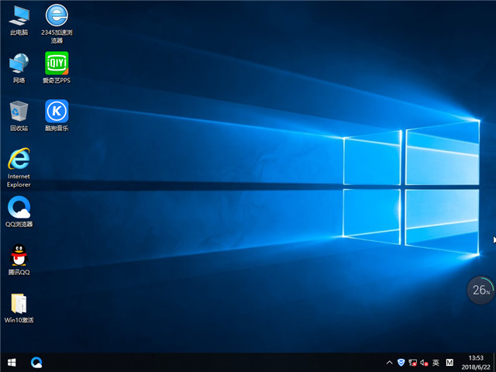Show hidden system tray icons

click(x=390, y=363)
